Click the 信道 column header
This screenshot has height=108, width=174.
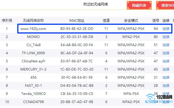[106, 20]
